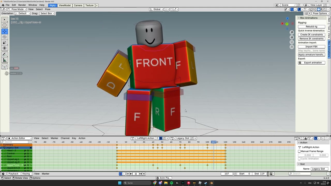
Task: Select the Annotate tool
Action: (4, 55)
